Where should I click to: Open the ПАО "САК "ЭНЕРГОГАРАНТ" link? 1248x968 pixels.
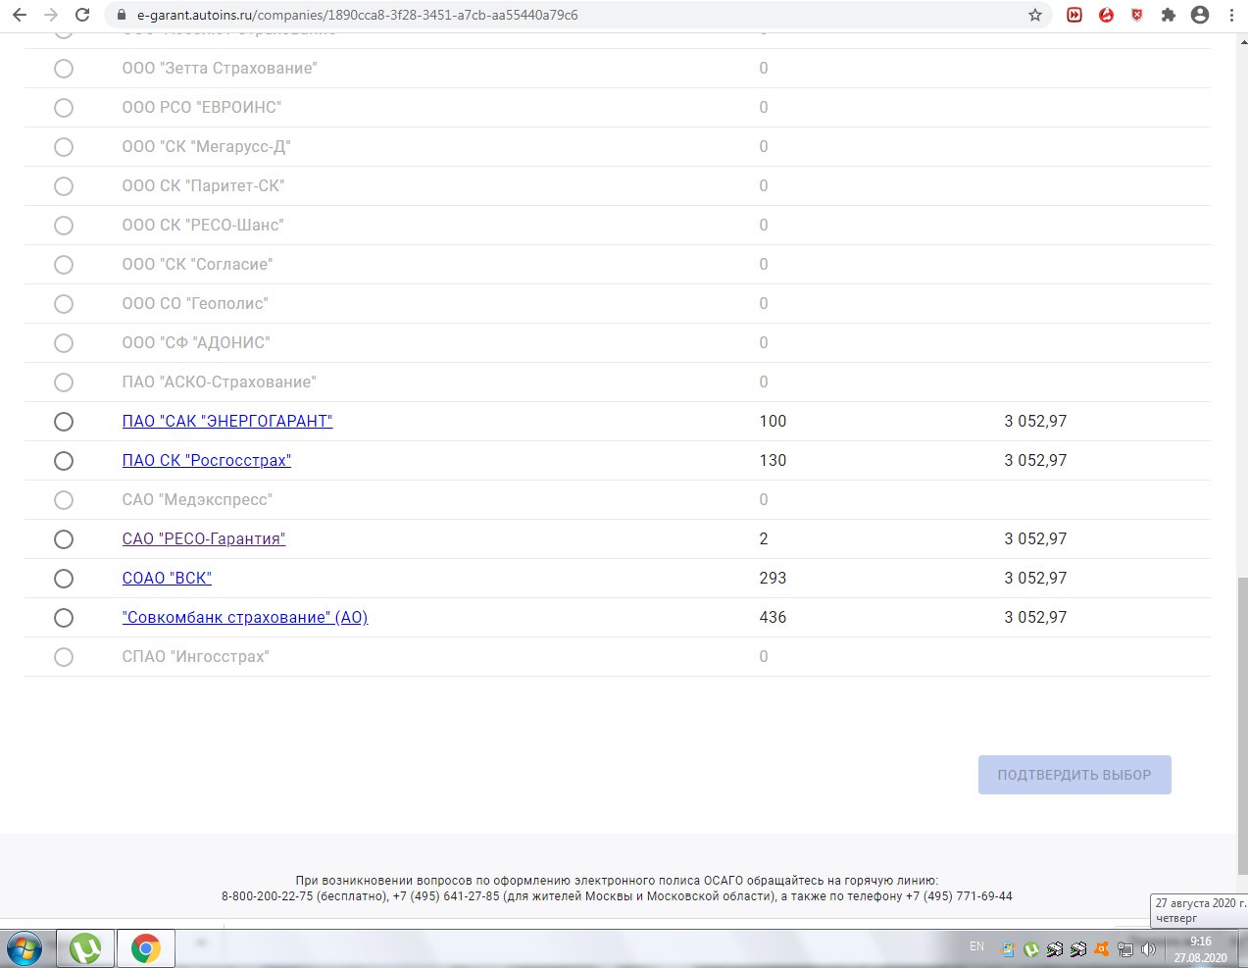click(227, 422)
